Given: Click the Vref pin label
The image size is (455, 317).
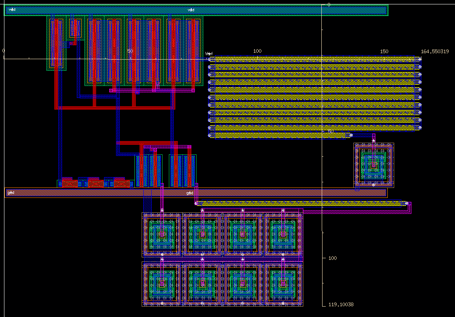Looking at the screenshot, I should pos(209,54).
